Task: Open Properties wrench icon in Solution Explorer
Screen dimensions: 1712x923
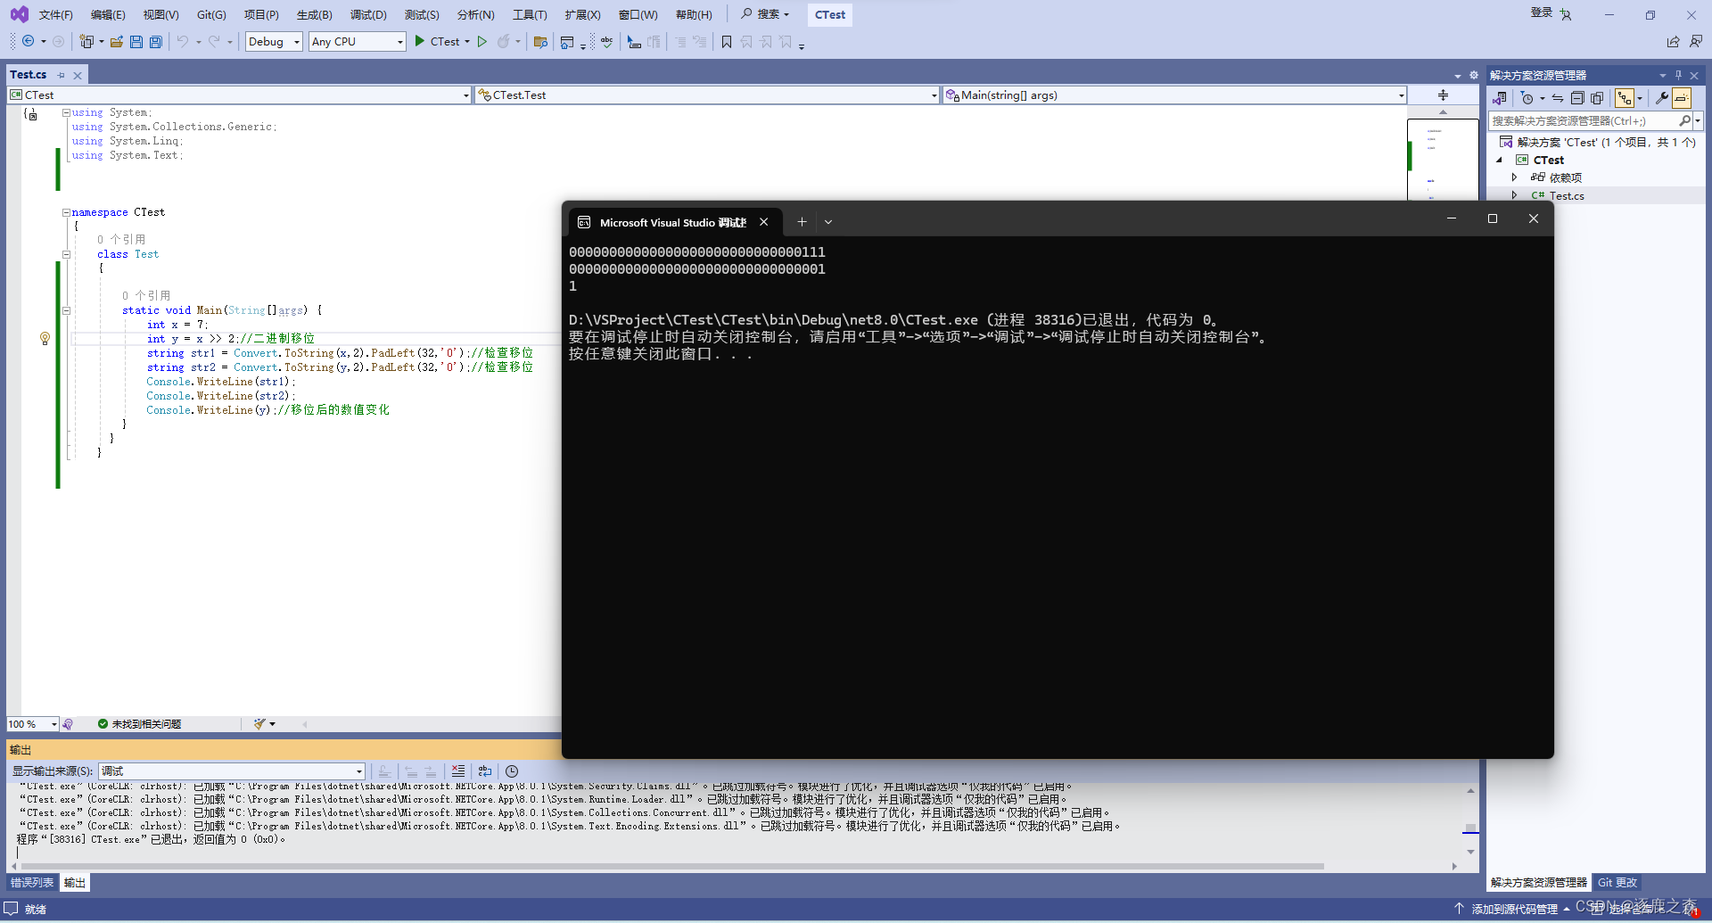Action: [1661, 98]
